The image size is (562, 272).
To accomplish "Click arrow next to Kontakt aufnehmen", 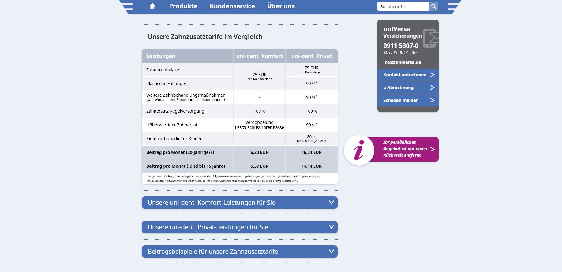I will [432, 75].
